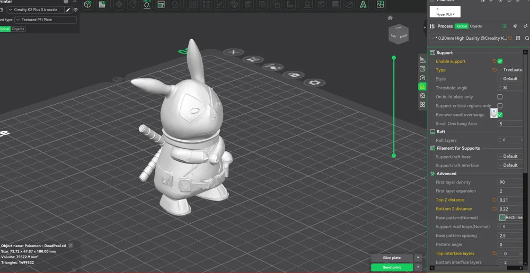Screen dimensions: 530x273
Task: Click the plate add plus button
Action: [234, 52]
